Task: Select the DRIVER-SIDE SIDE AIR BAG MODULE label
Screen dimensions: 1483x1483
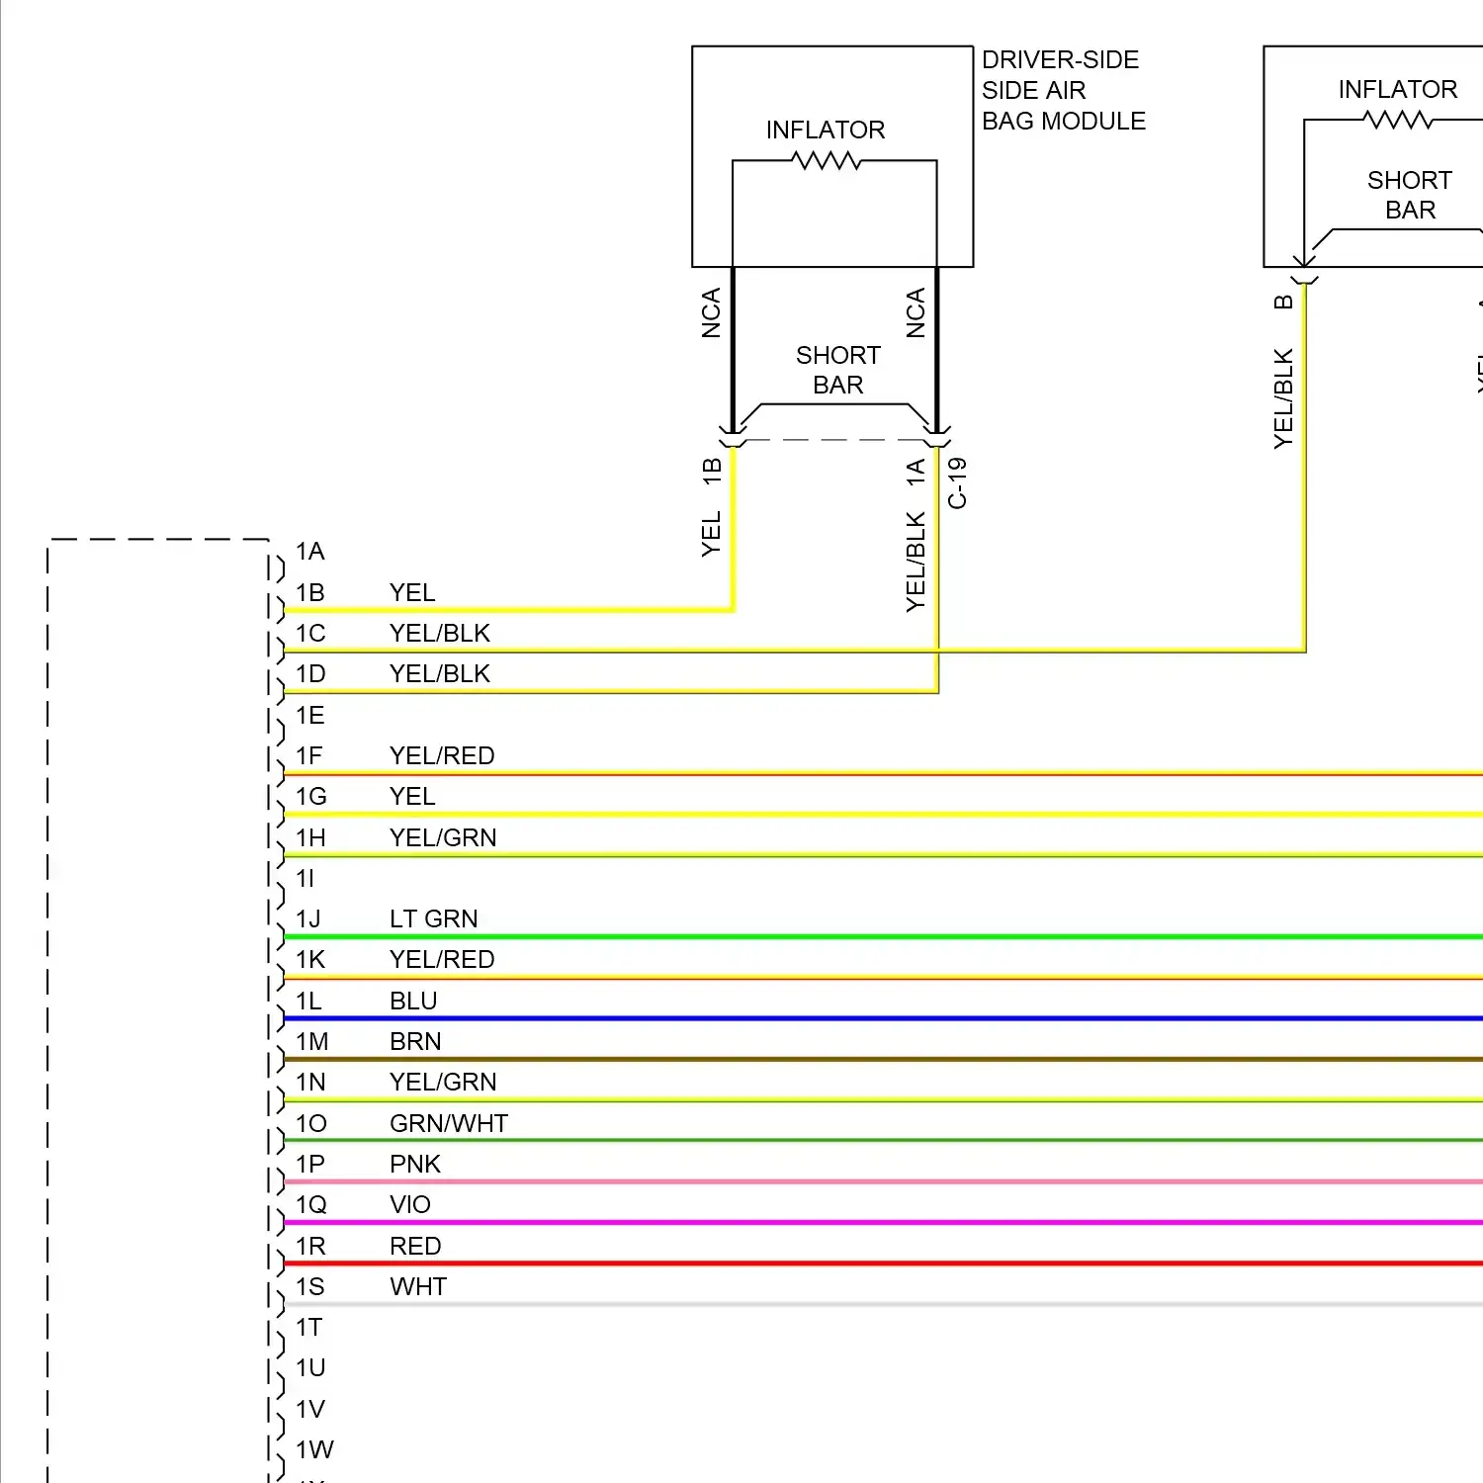Action: pyautogui.click(x=1063, y=90)
